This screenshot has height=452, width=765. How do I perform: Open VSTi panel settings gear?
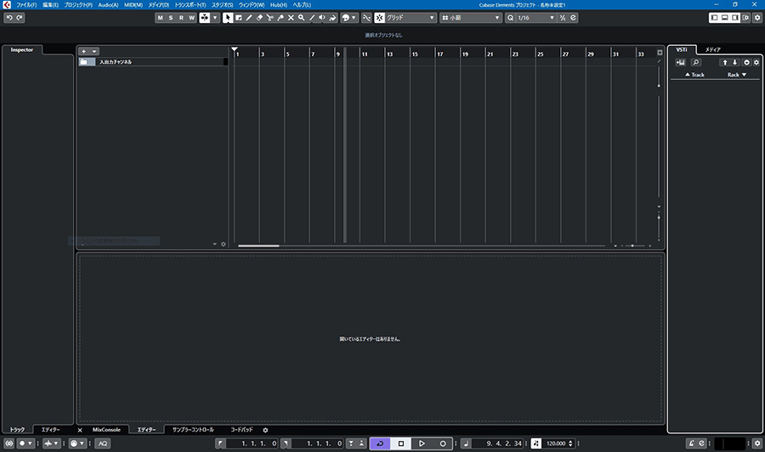tap(756, 62)
